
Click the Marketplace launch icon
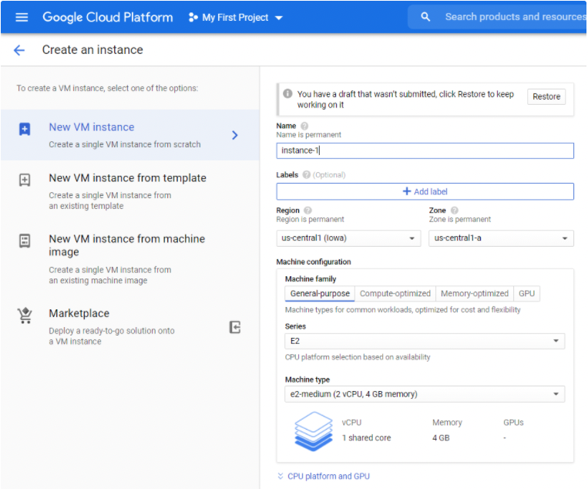(x=235, y=327)
